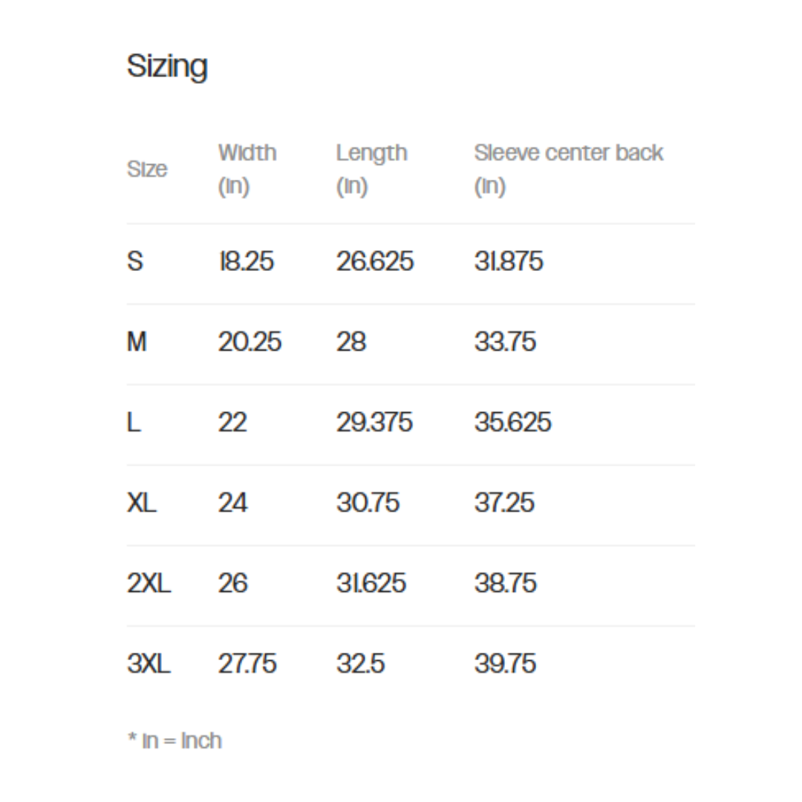The width and height of the screenshot is (802, 802).
Task: Click the Length (in) column header
Action: [x=371, y=169]
